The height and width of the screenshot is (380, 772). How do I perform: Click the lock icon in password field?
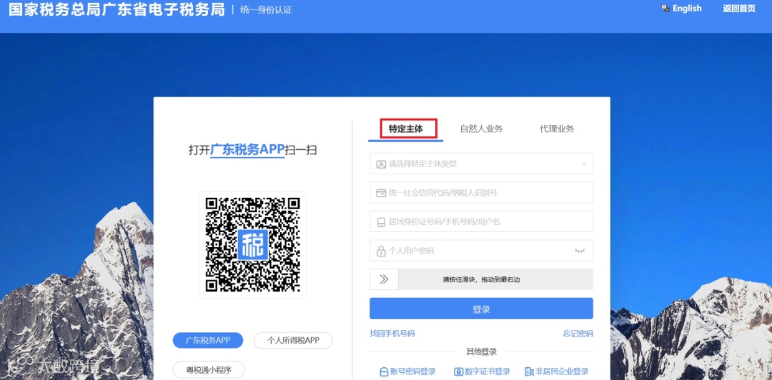(381, 251)
